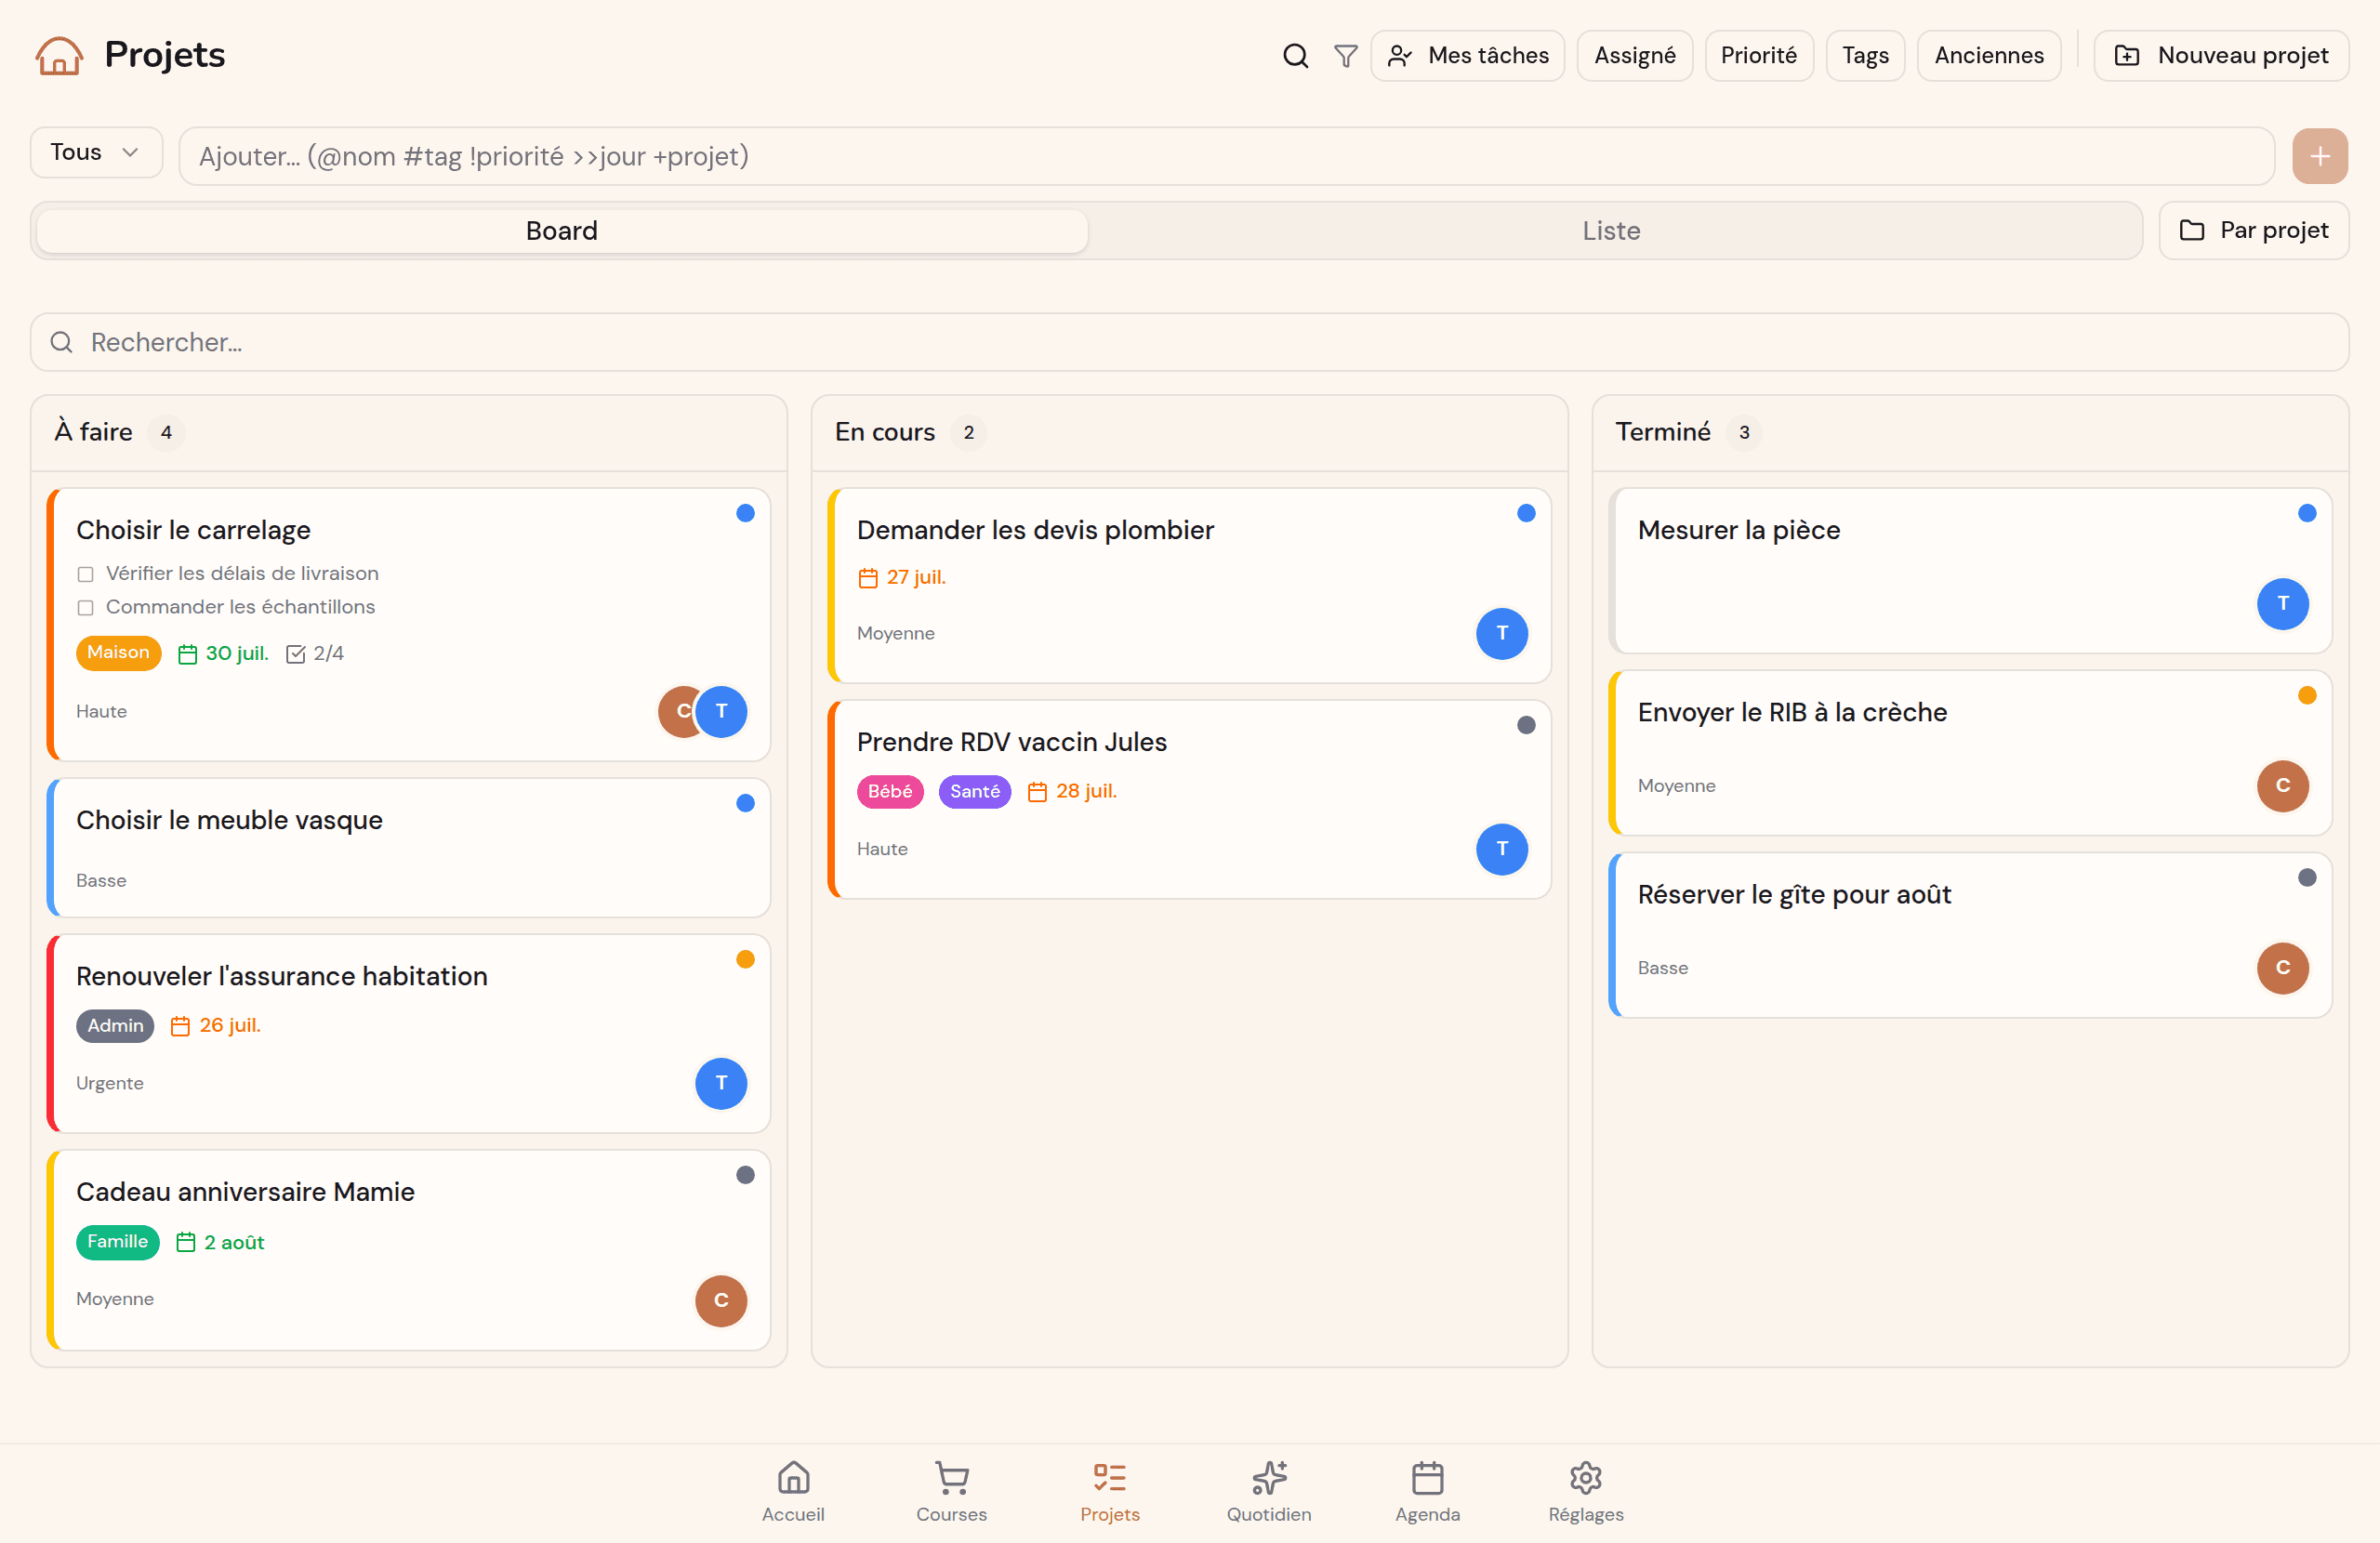Click calendar icon next to 27 juil.
Viewport: 2380px width, 1543px height.
click(x=868, y=578)
